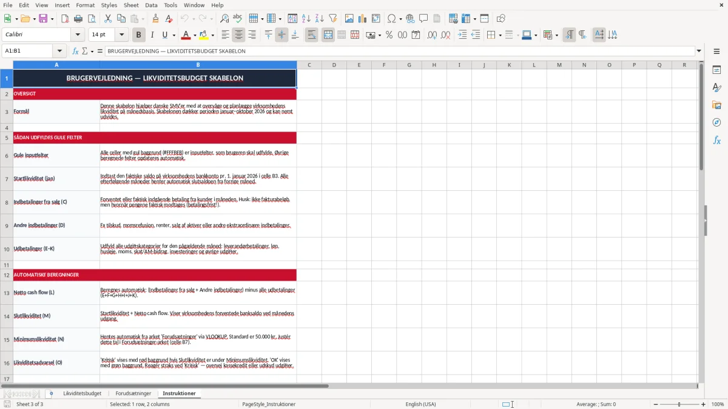The height and width of the screenshot is (409, 728).
Task: Toggle Italic formatting
Action: click(152, 35)
